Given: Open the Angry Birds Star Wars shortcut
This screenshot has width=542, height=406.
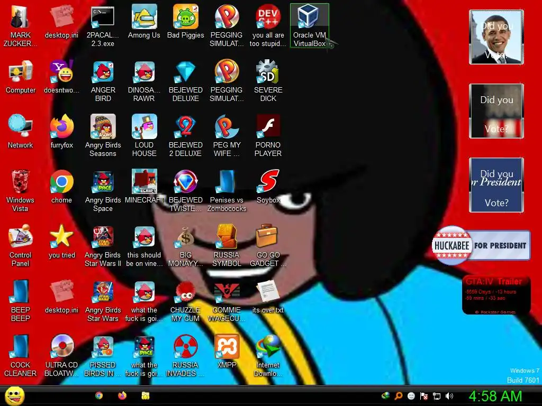Looking at the screenshot, I should [103, 300].
